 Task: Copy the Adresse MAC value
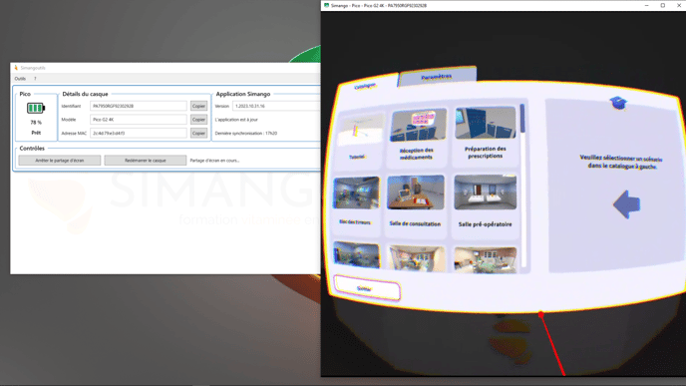[x=198, y=133]
